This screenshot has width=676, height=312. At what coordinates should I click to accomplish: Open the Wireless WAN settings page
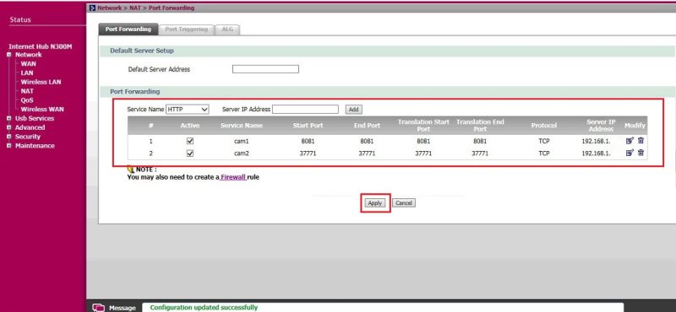[x=42, y=110]
